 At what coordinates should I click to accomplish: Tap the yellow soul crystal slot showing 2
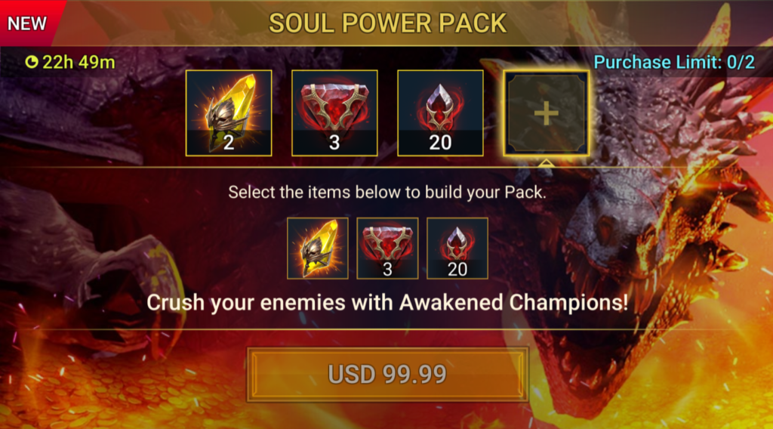(229, 113)
